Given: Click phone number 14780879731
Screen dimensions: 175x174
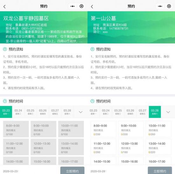Looking at the screenshot, I should point(119,29).
